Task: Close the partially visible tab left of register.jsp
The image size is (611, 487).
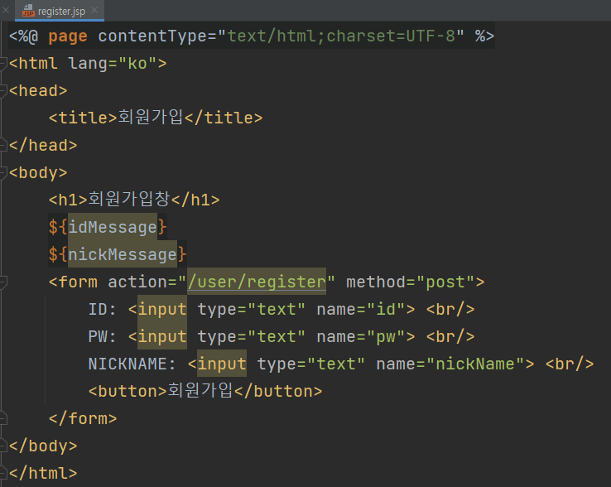Action: [6, 10]
